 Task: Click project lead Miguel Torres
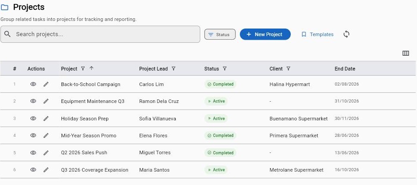coord(155,152)
